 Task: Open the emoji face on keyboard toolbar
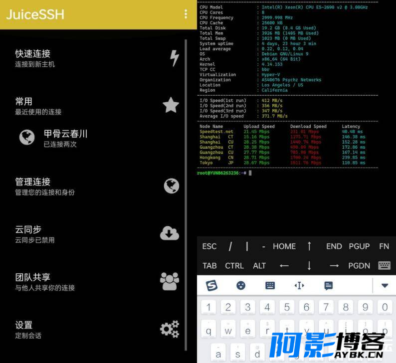(x=241, y=286)
